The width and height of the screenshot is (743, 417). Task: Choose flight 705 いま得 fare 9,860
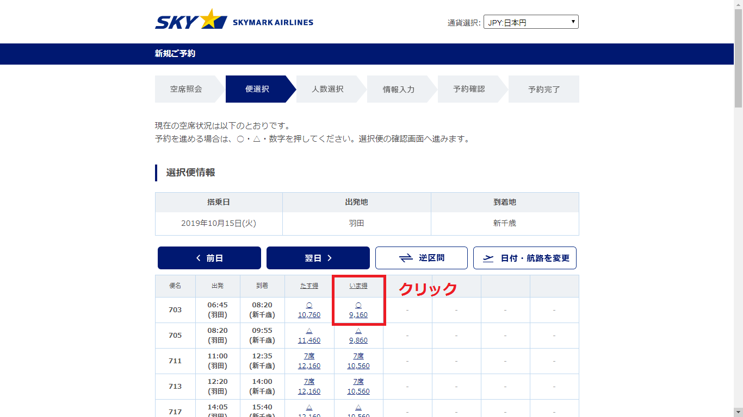click(358, 340)
